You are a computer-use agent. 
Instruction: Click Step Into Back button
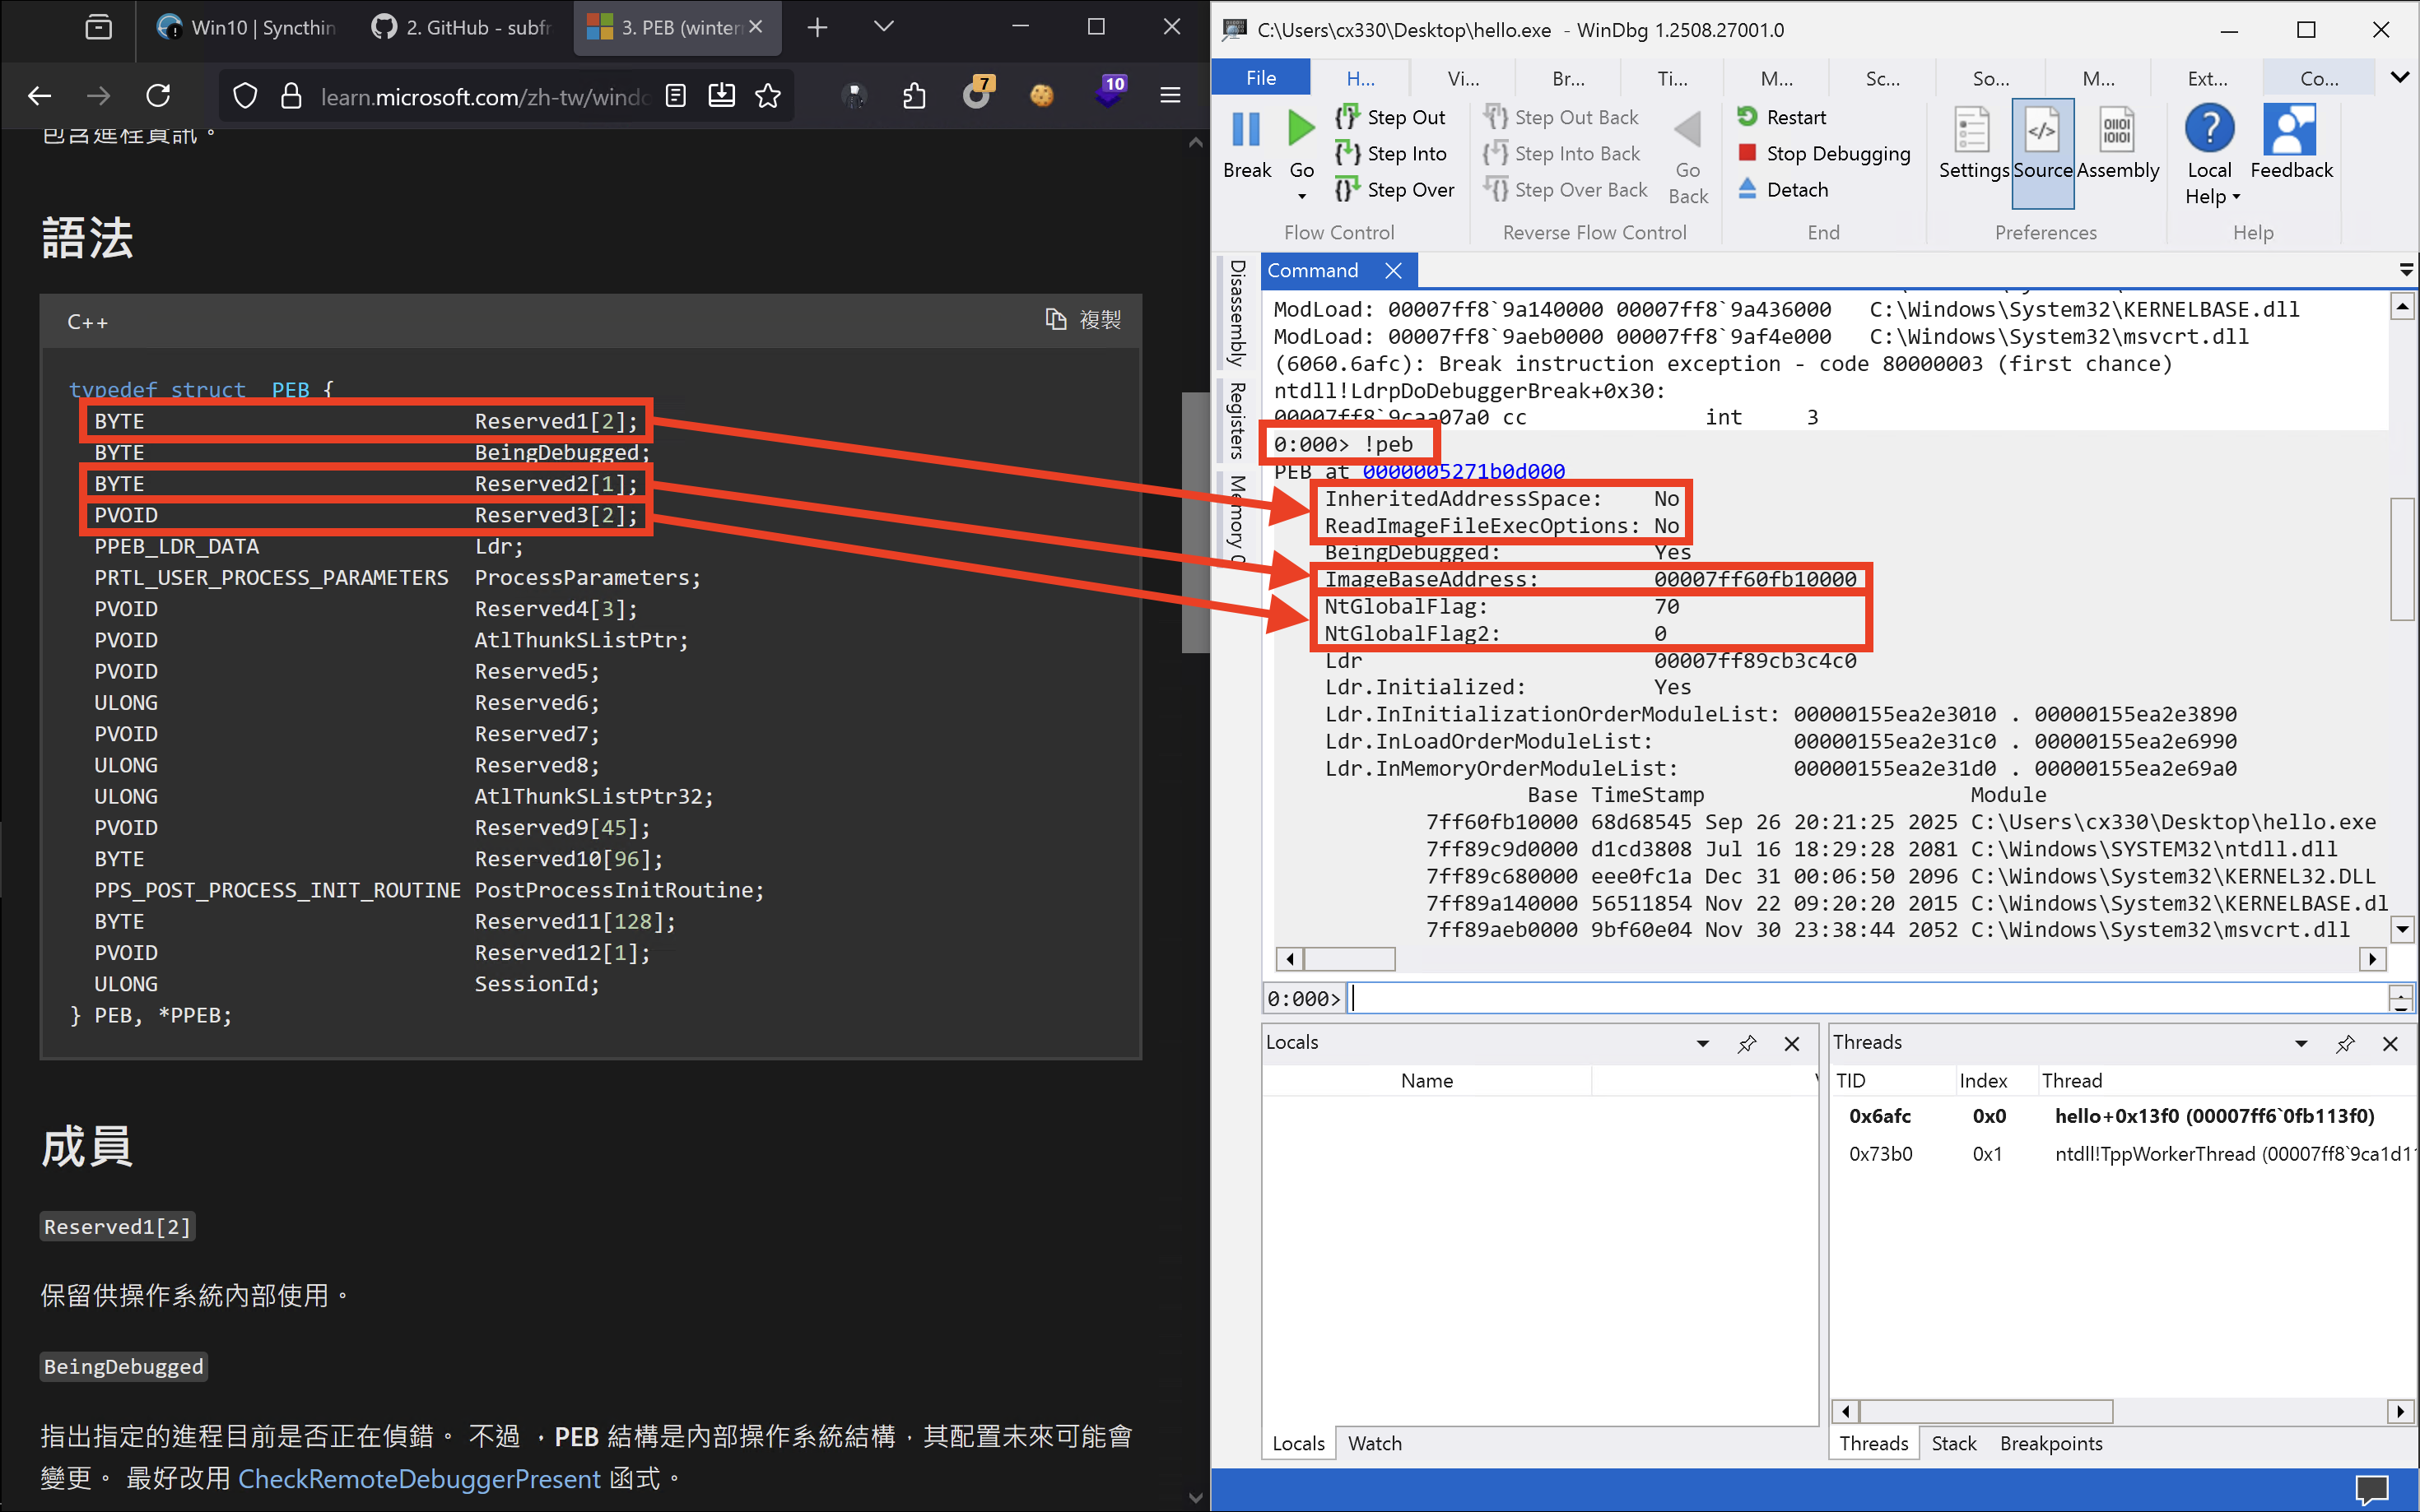(1561, 153)
